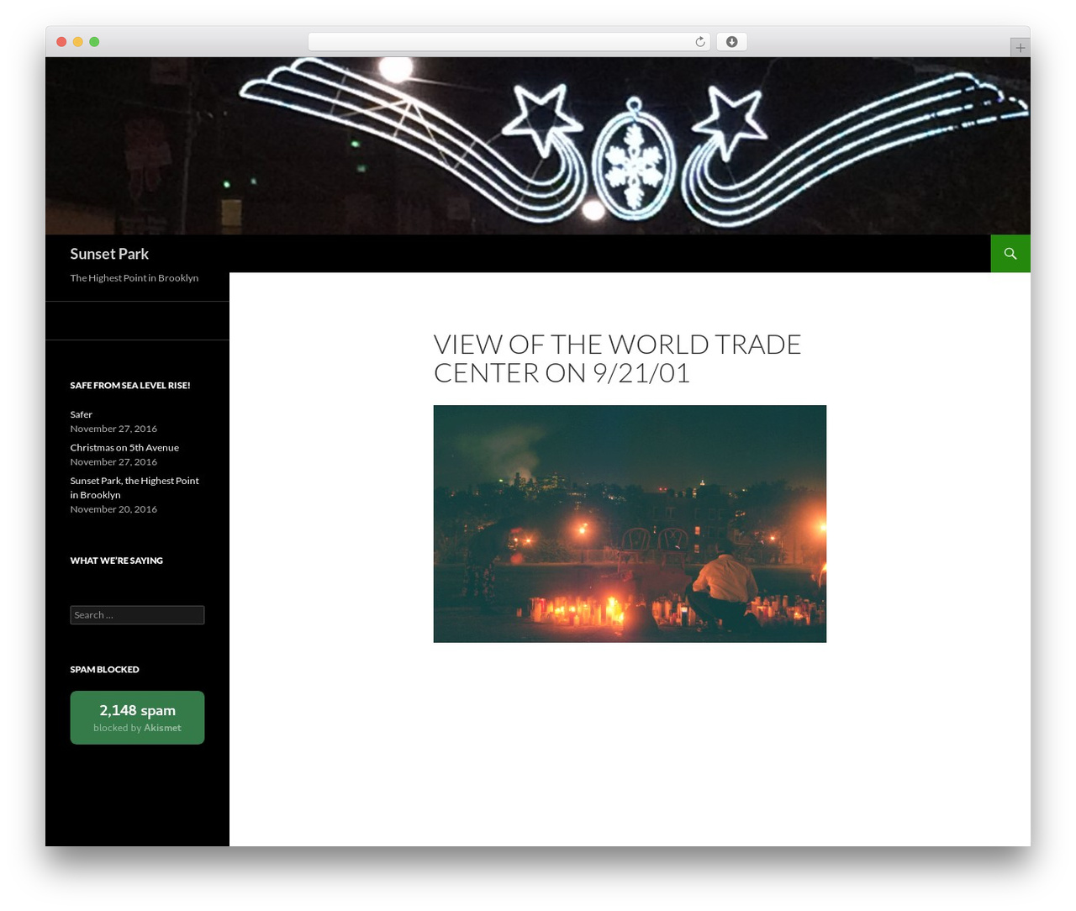This screenshot has height=911, width=1076.
Task: Click the 'Spam Blocked' widget title
Action: (105, 670)
